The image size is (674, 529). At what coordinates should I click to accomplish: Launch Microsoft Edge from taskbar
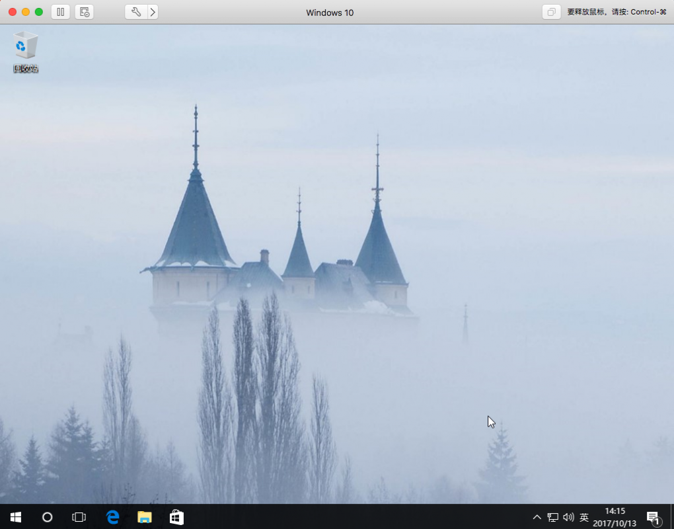click(x=112, y=517)
